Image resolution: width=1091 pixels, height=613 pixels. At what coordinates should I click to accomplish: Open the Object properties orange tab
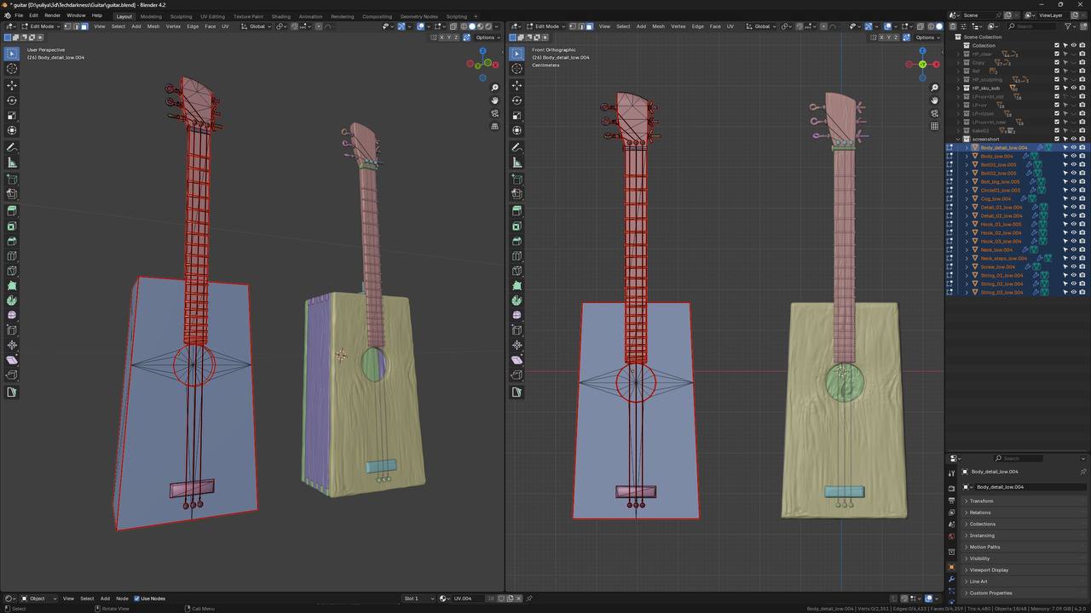click(x=952, y=567)
